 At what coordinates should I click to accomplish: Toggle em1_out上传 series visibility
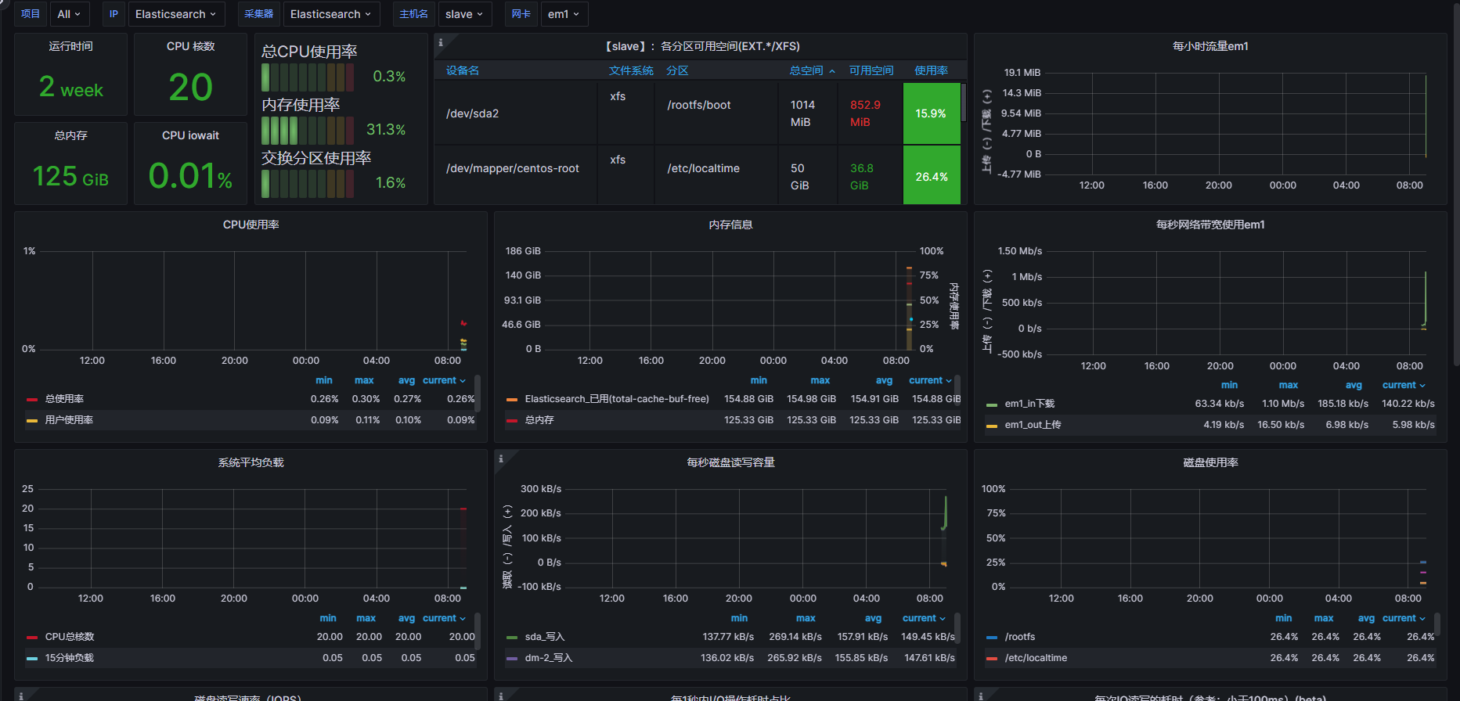[x=1033, y=425]
